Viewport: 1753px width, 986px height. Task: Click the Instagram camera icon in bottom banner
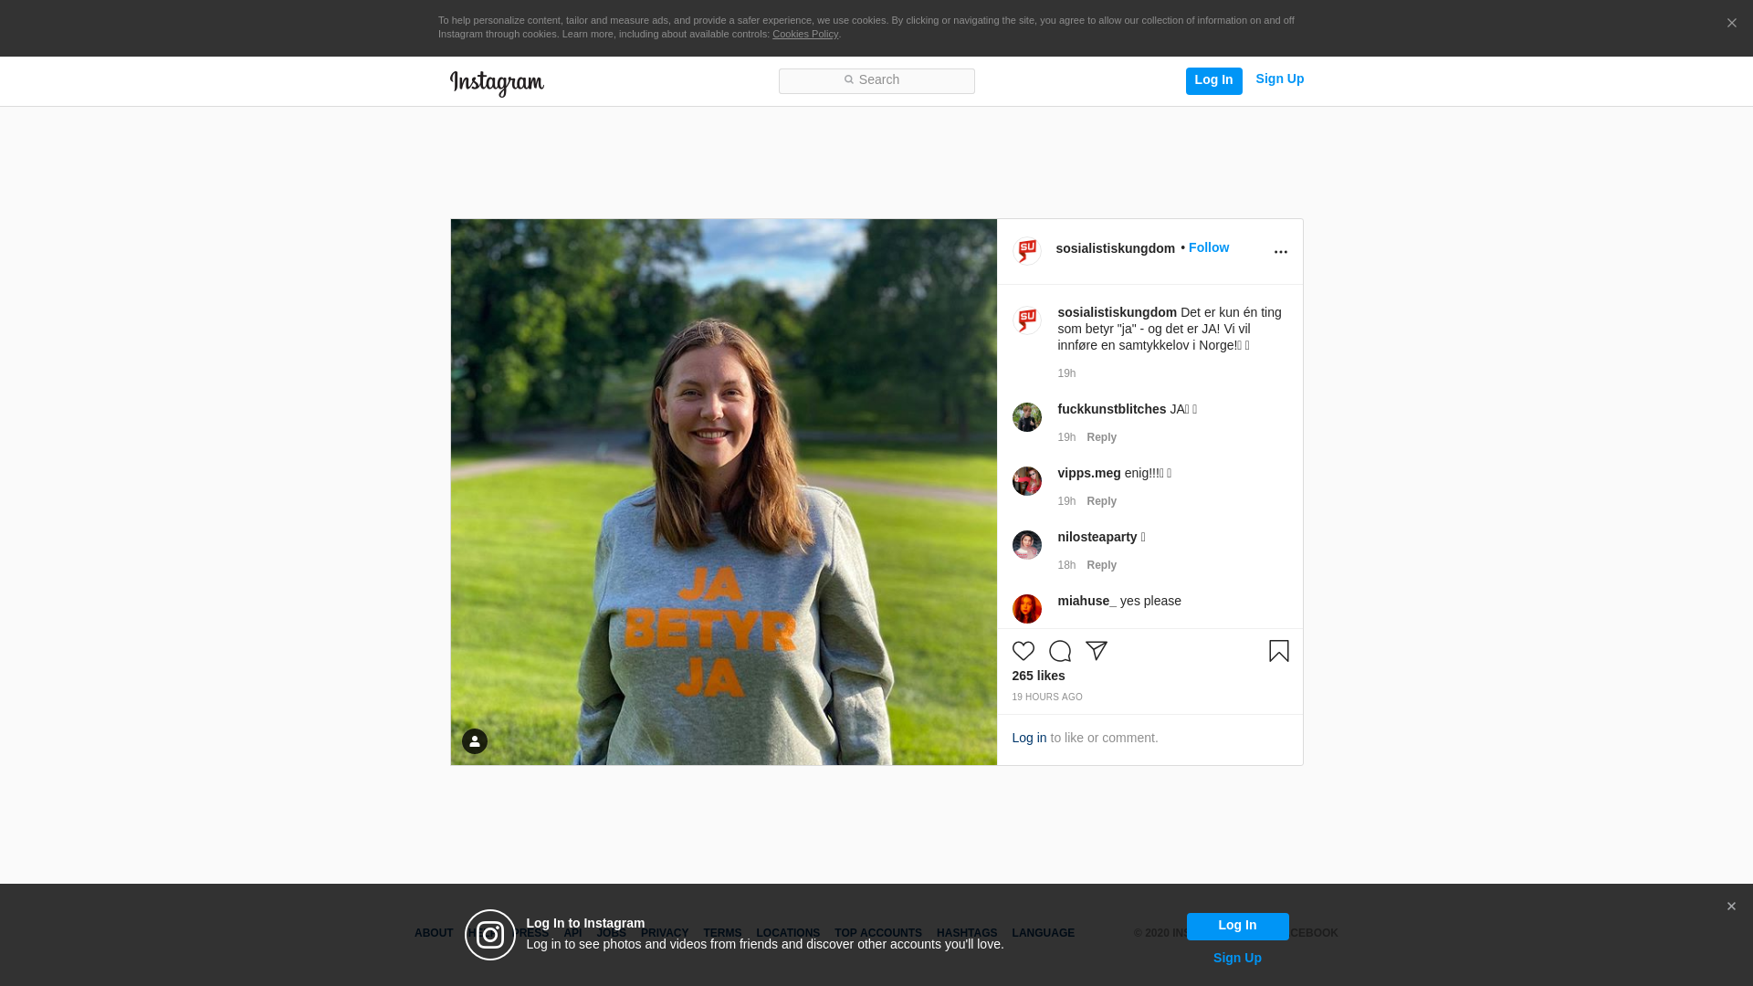pos(490,935)
